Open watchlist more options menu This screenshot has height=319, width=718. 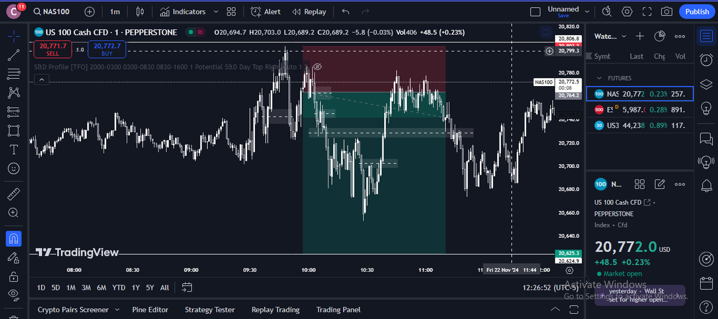679,36
